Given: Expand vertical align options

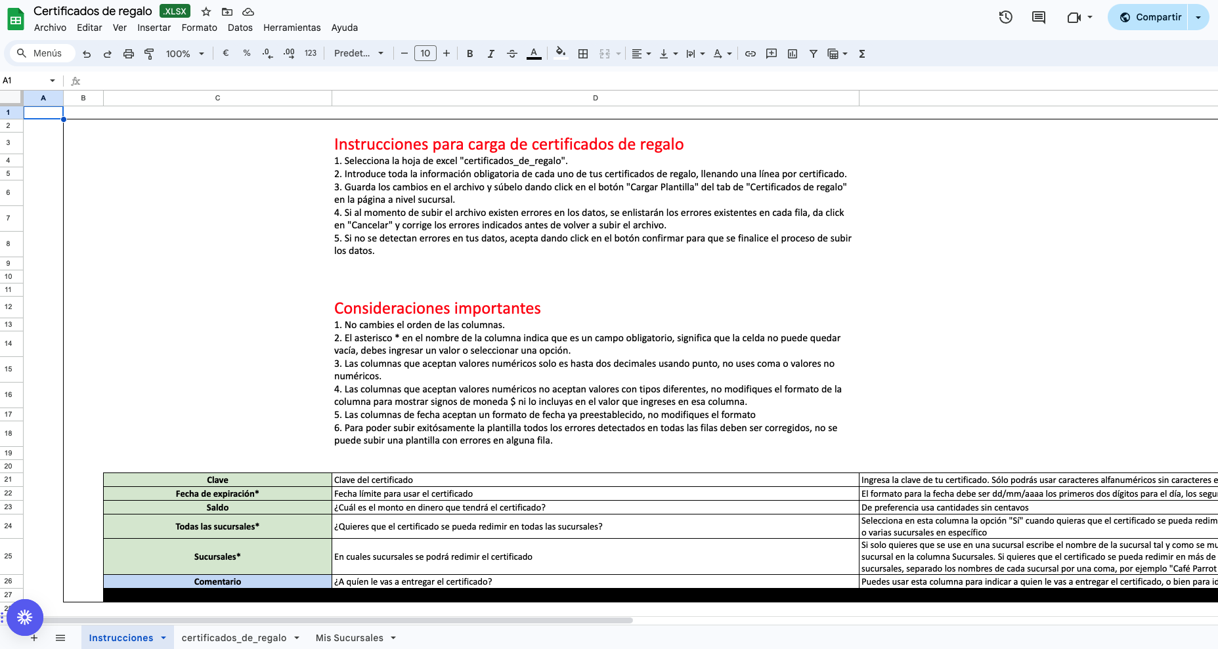Looking at the screenshot, I should tap(676, 54).
